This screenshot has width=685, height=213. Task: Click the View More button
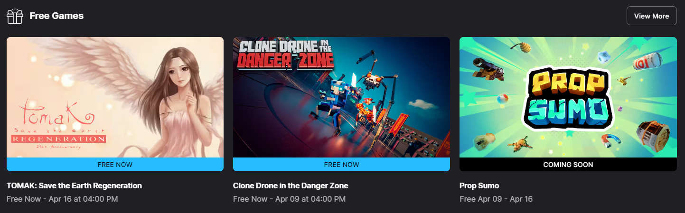(651, 16)
